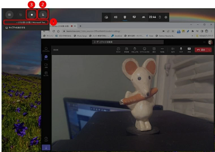Open the Game Bar Xbox Social widget
Viewport: 215px width, 152px height.
pyautogui.click(x=143, y=17)
